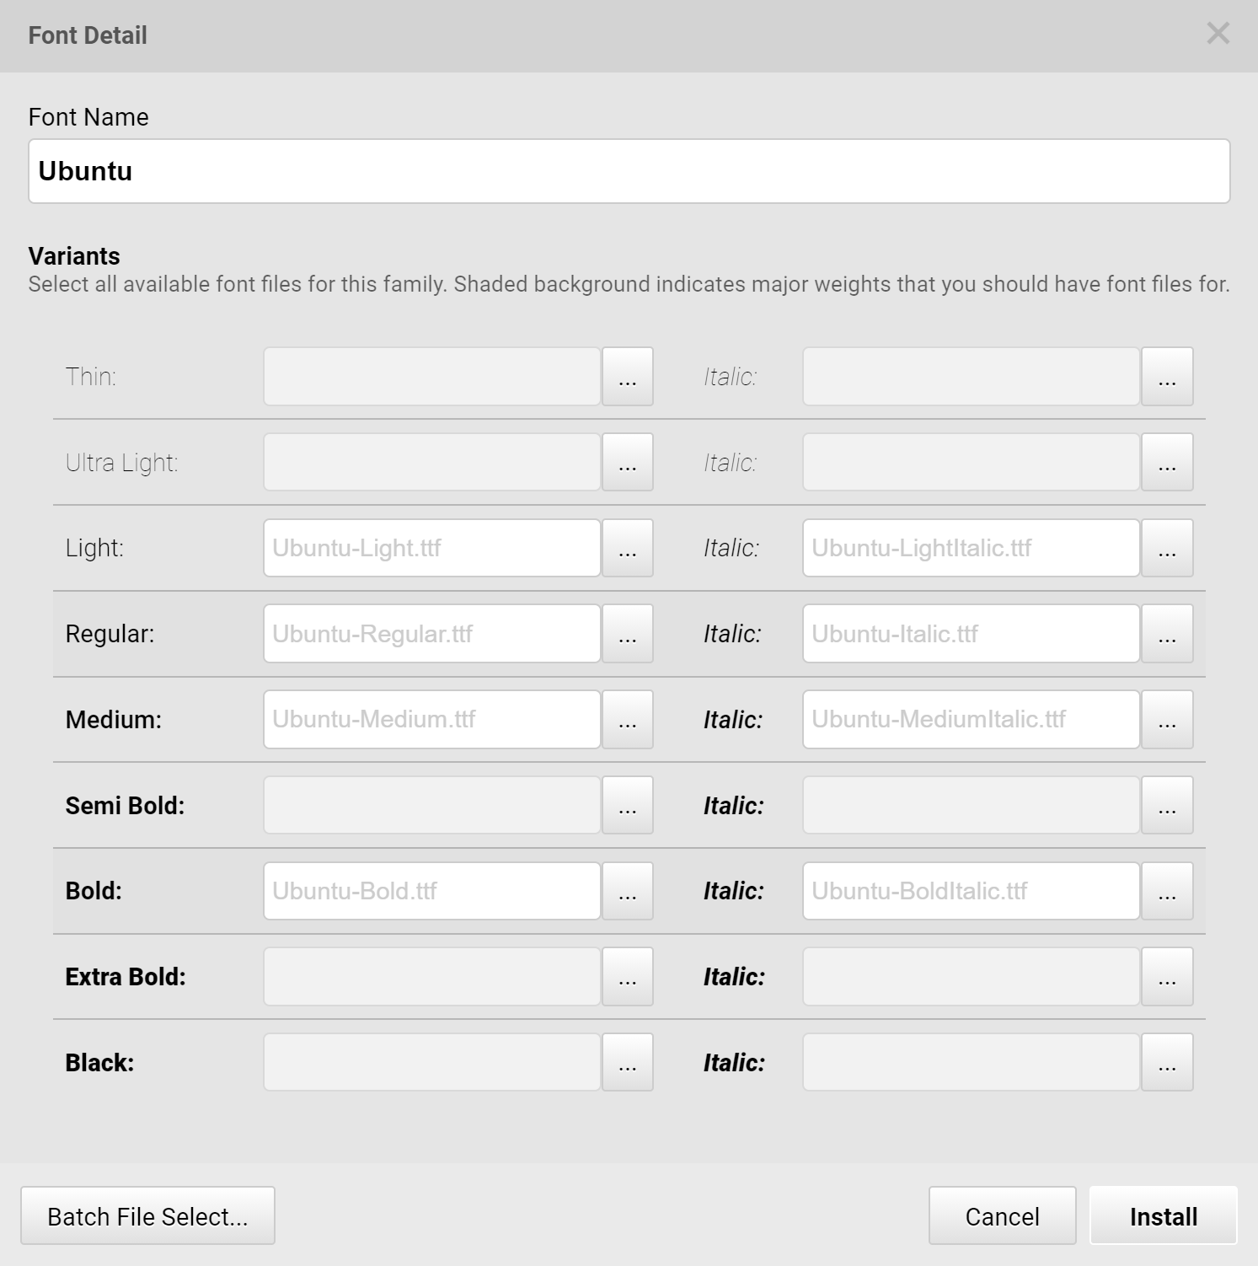The width and height of the screenshot is (1258, 1266).
Task: Browse for Light font file
Action: tap(628, 548)
